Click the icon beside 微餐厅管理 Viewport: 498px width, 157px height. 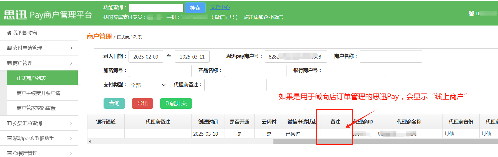click(x=9, y=153)
